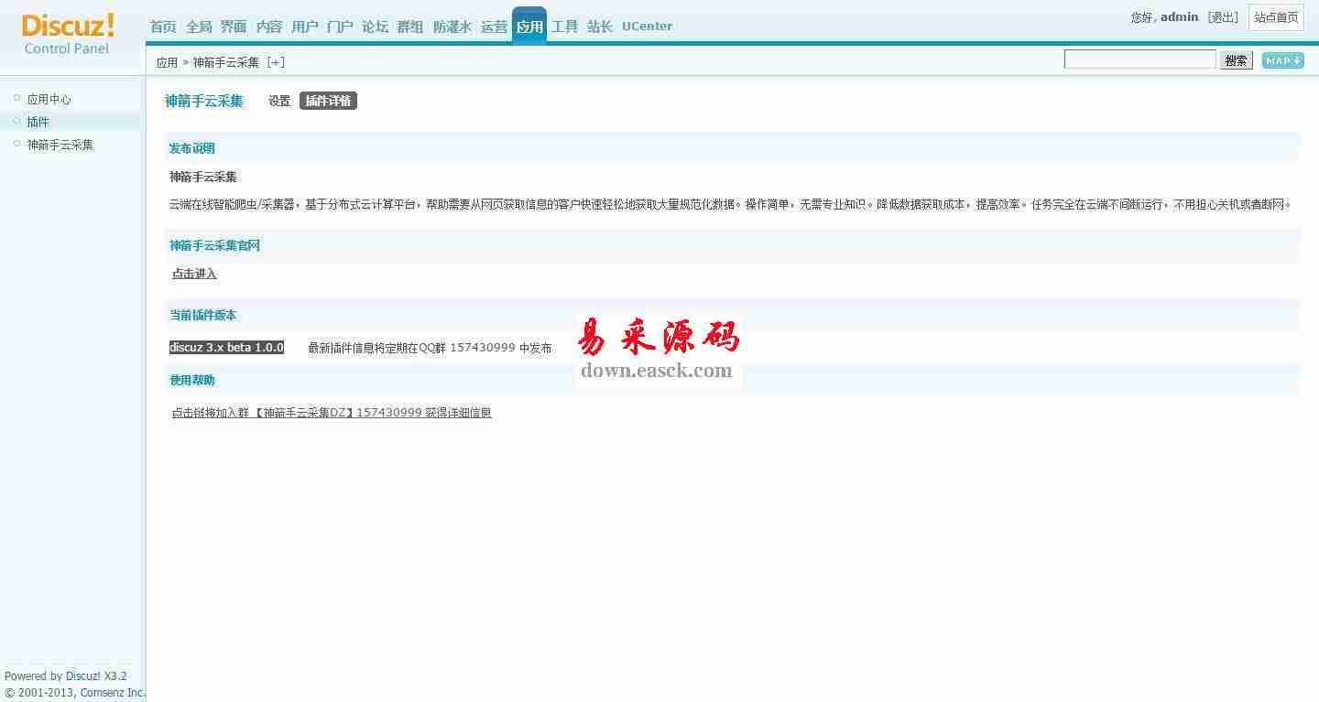Image resolution: width=1319 pixels, height=702 pixels.
Task: Open the 工具 menu
Action: 564,27
